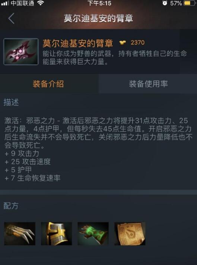Tap the Wi-Fi status icon
This screenshot has width=197, height=265.
pyautogui.click(x=41, y=3)
